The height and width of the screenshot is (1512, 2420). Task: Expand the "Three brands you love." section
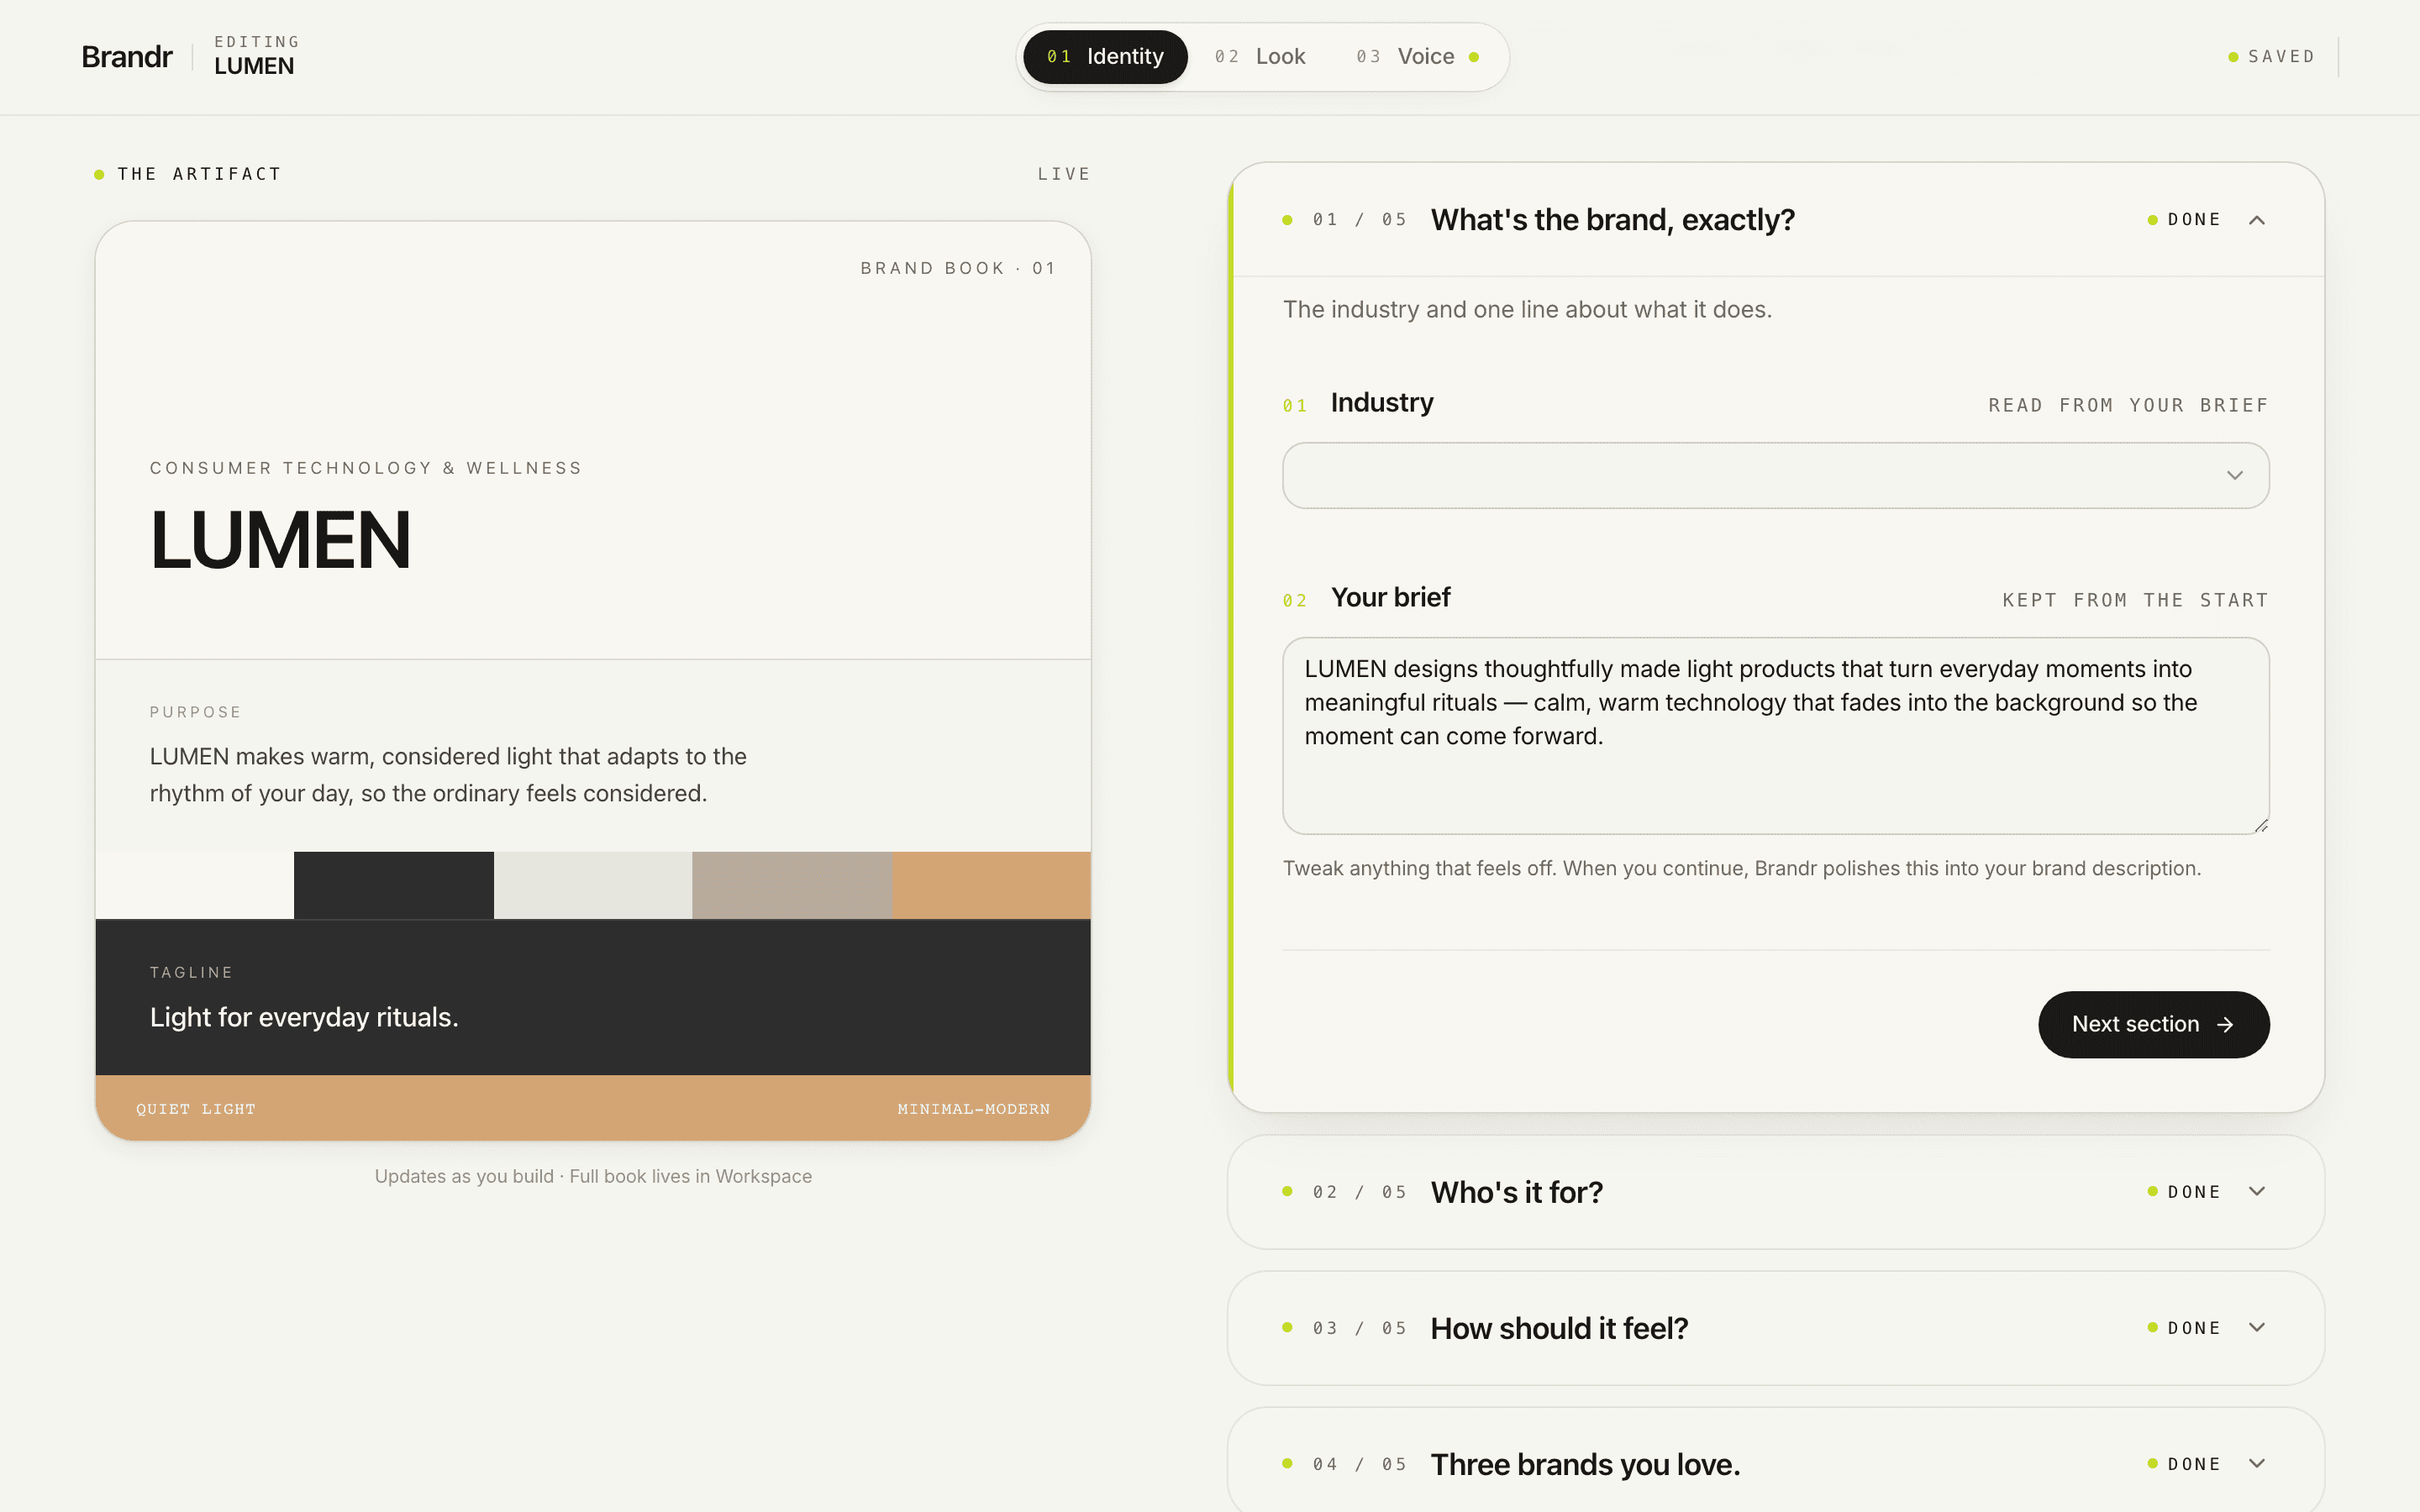(1775, 1460)
